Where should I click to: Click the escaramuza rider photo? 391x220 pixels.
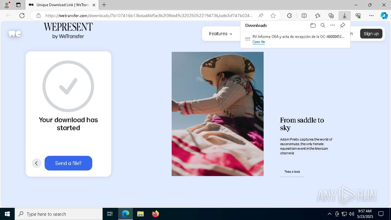click(217, 114)
